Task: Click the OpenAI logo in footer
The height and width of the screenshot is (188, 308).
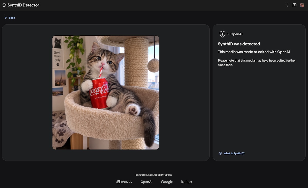Action: point(146,182)
